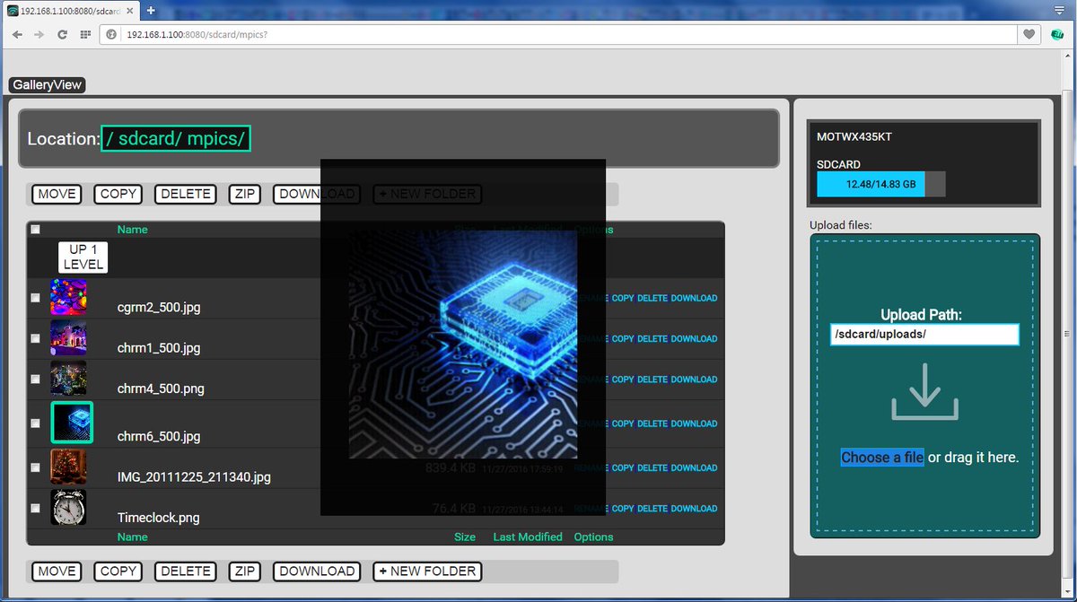Click DOWNLOAD in the chrm4_500.png row

pyautogui.click(x=695, y=379)
